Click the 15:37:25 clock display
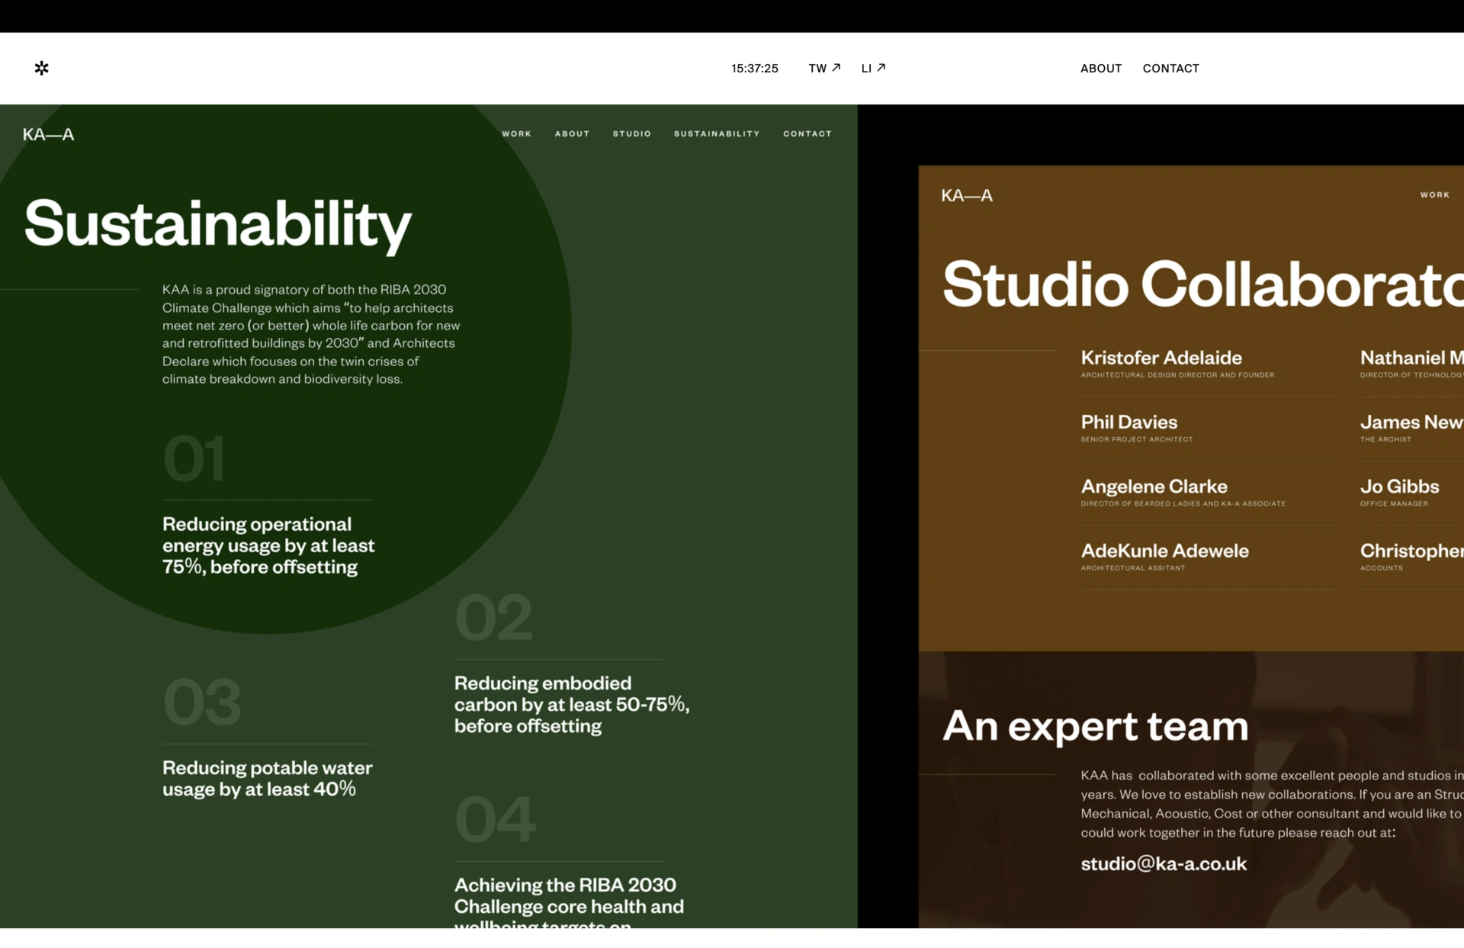The image size is (1464, 948). point(754,69)
